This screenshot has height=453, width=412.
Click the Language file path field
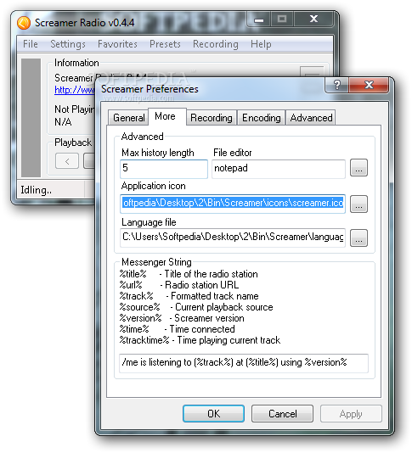(x=233, y=238)
